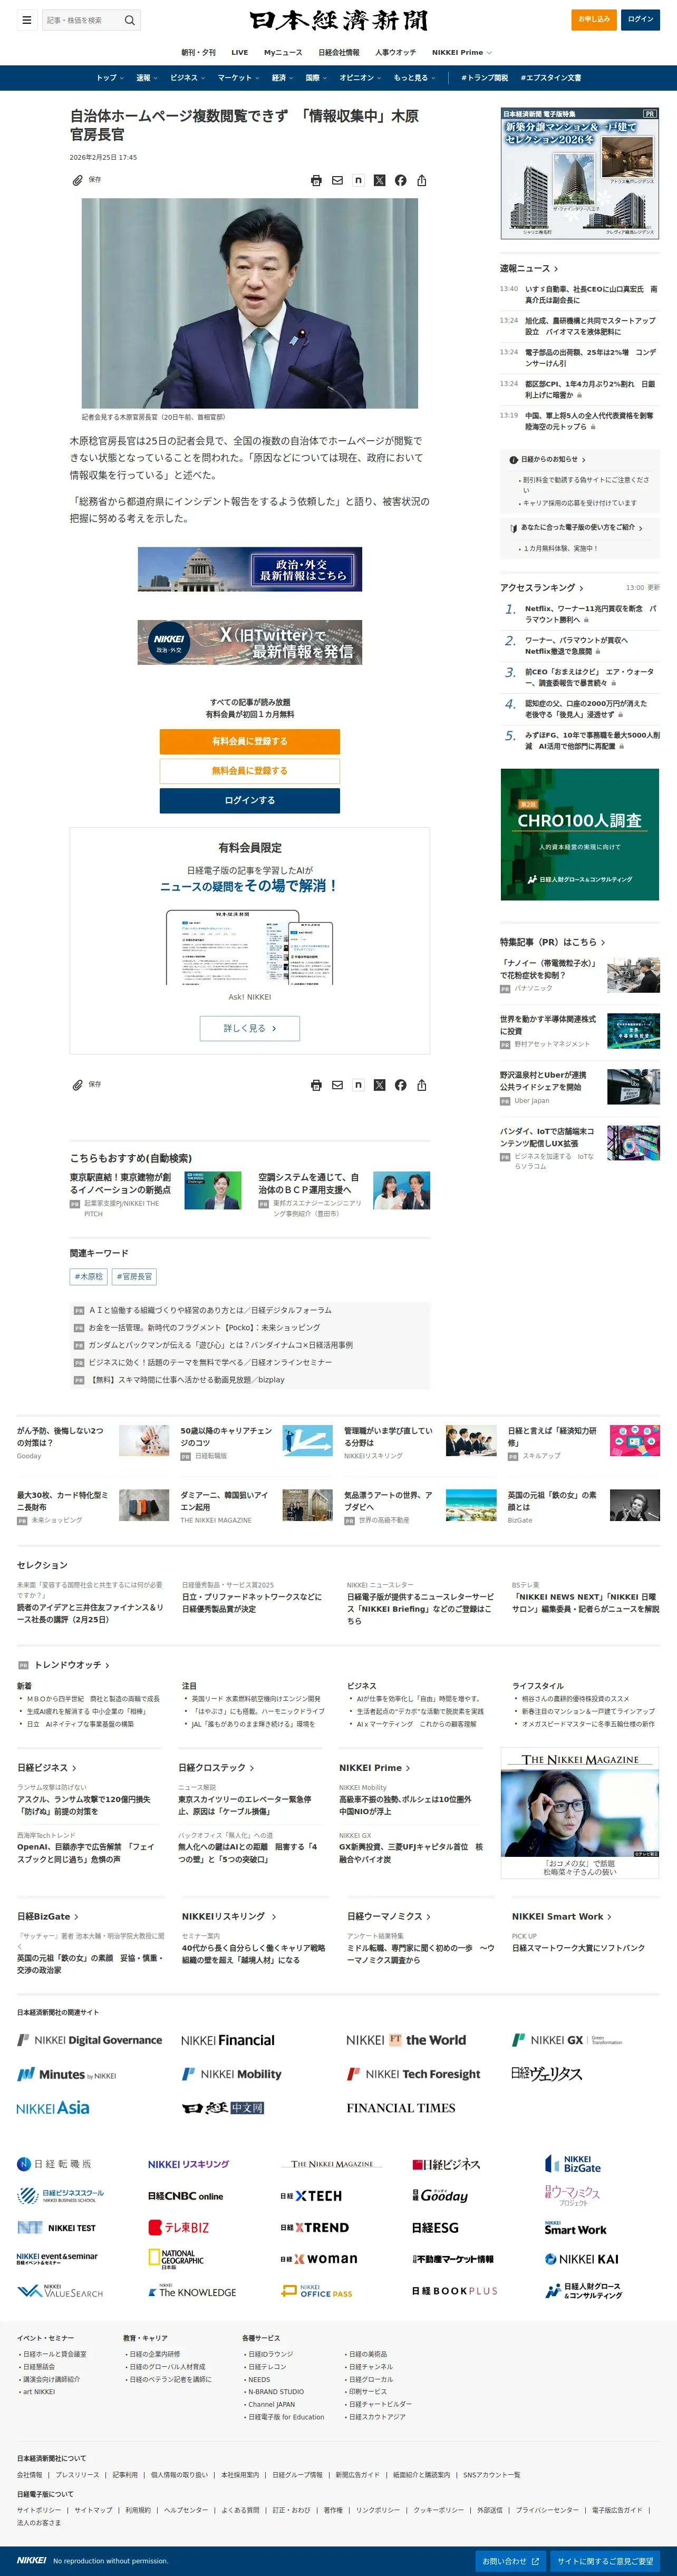Click the NIKKEI Asia logo

[53, 2107]
